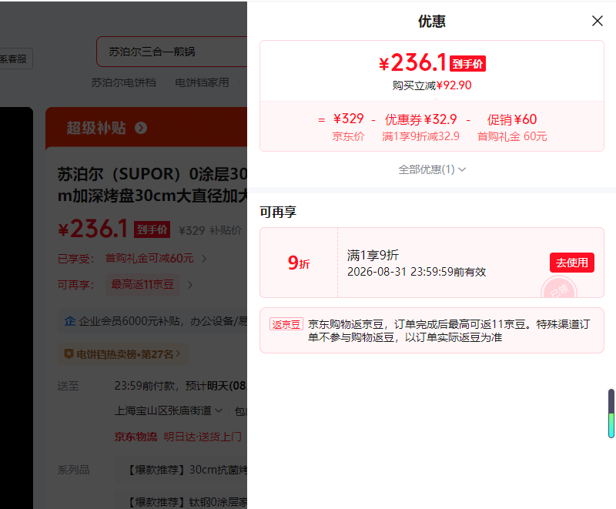Click 苏泊尔电饼档 search suggestion

click(x=124, y=82)
